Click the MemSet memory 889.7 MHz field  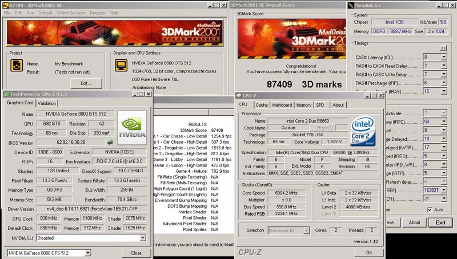[x=401, y=31]
